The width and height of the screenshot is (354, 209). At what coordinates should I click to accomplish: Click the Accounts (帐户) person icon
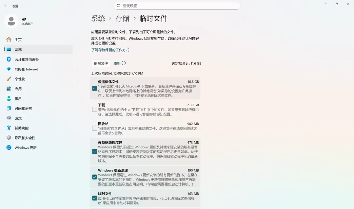click(9, 98)
